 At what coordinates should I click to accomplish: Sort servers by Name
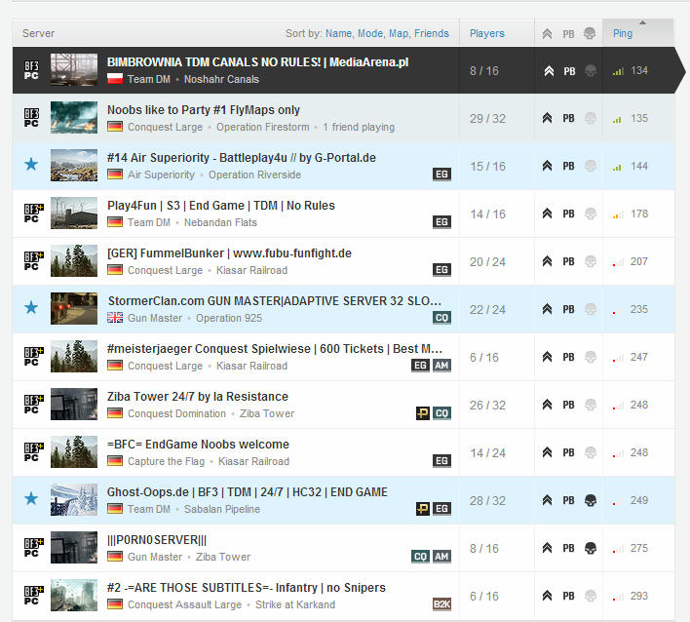(338, 33)
